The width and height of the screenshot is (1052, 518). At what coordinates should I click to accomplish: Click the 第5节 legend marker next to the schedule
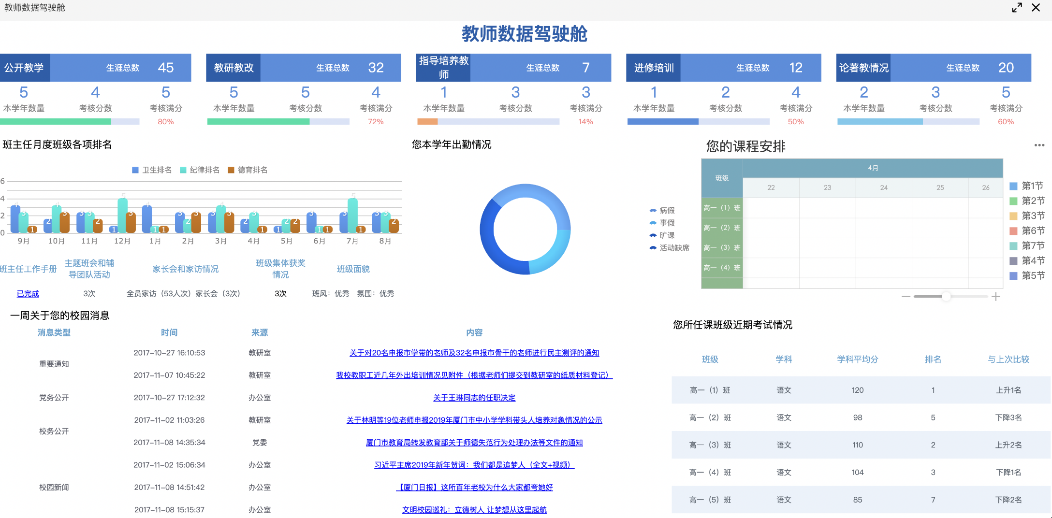pos(1014,275)
